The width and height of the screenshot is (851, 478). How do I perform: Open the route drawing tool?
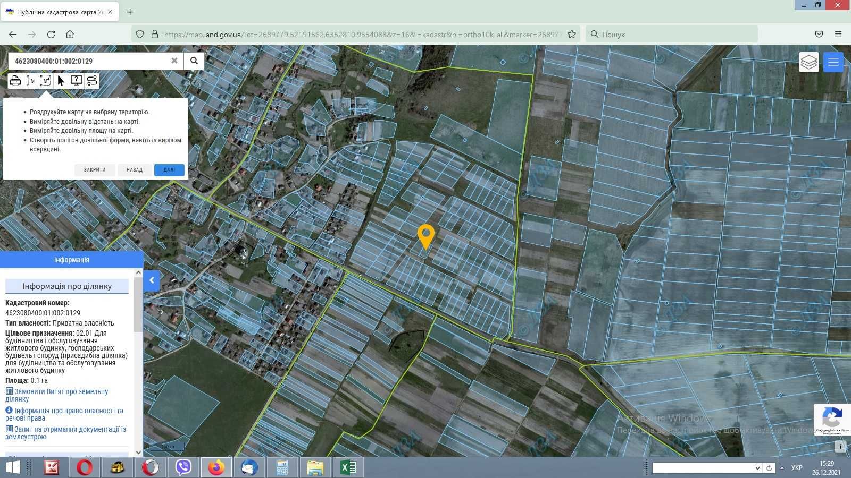(x=91, y=81)
